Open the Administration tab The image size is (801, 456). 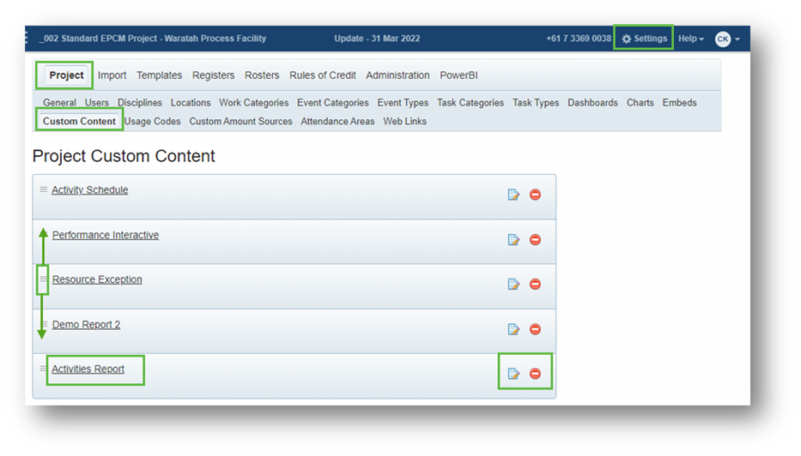point(397,75)
